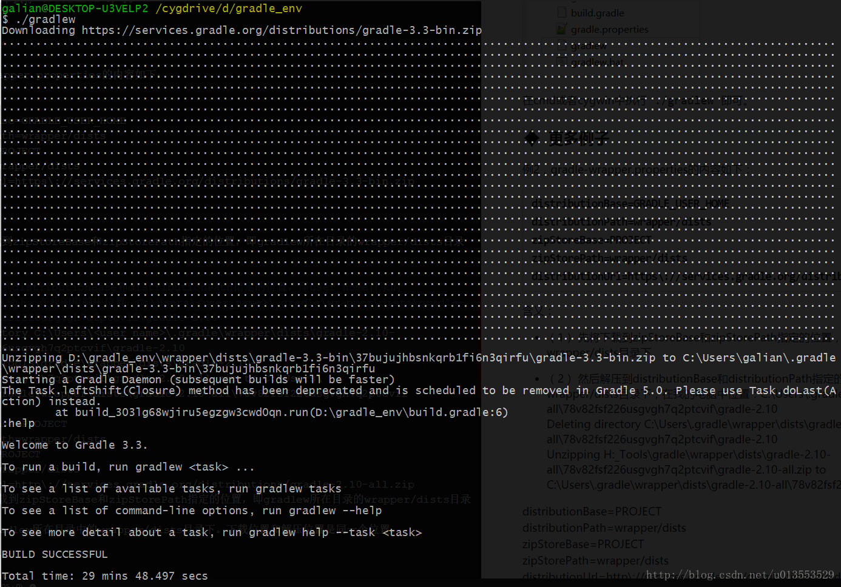Click the ':help' task line
841x587 pixels.
(x=18, y=423)
